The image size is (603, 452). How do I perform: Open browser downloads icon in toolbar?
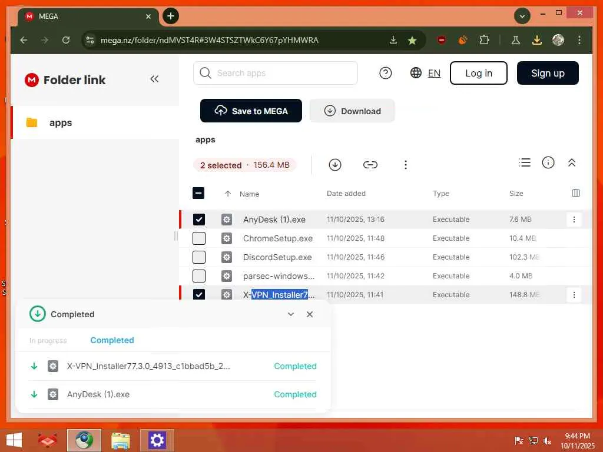coord(537,40)
